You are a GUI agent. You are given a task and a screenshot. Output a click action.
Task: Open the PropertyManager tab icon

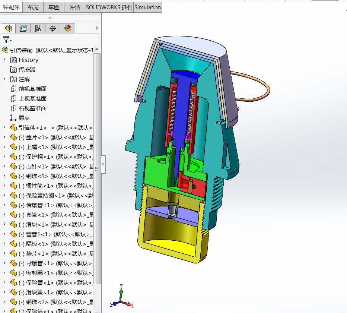[23, 28]
